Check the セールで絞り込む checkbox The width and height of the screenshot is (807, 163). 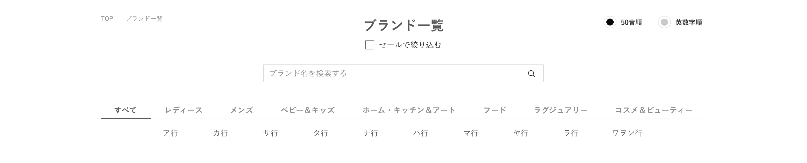pos(370,45)
